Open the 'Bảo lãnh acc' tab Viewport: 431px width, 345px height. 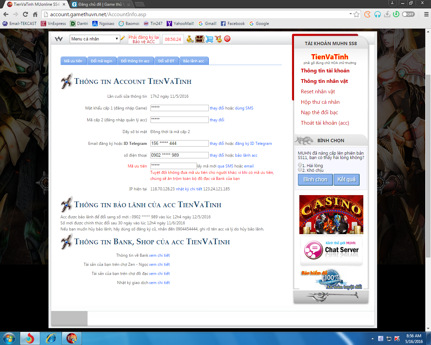pos(194,61)
